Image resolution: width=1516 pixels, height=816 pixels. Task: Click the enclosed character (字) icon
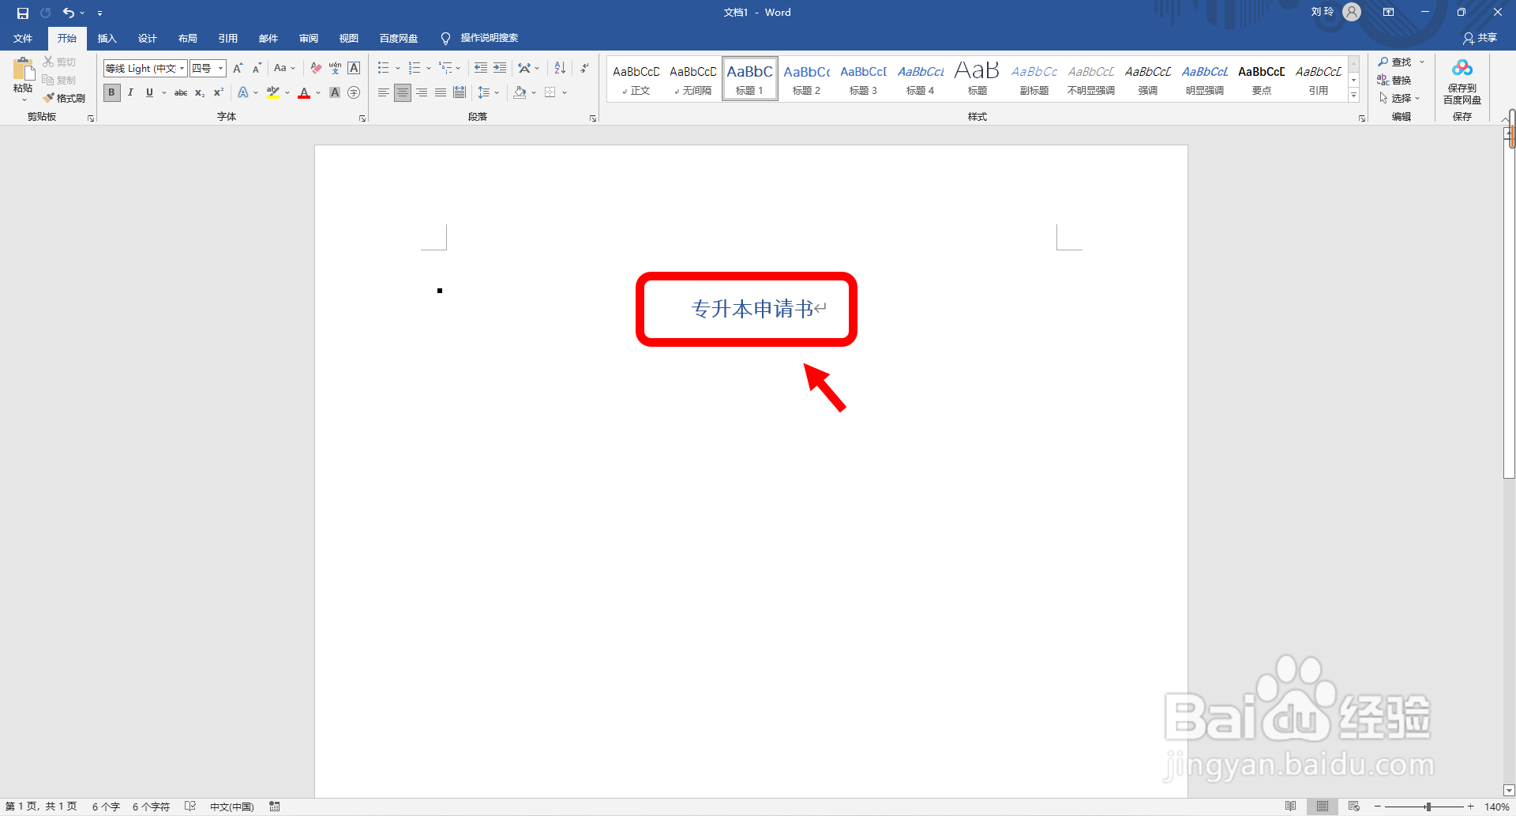(354, 92)
